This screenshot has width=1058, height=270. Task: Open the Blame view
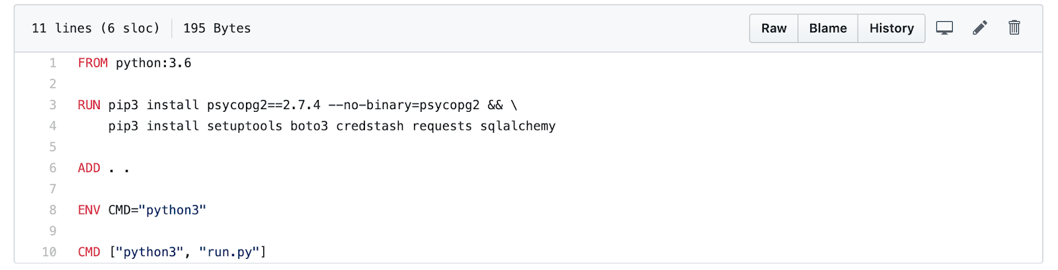point(828,28)
